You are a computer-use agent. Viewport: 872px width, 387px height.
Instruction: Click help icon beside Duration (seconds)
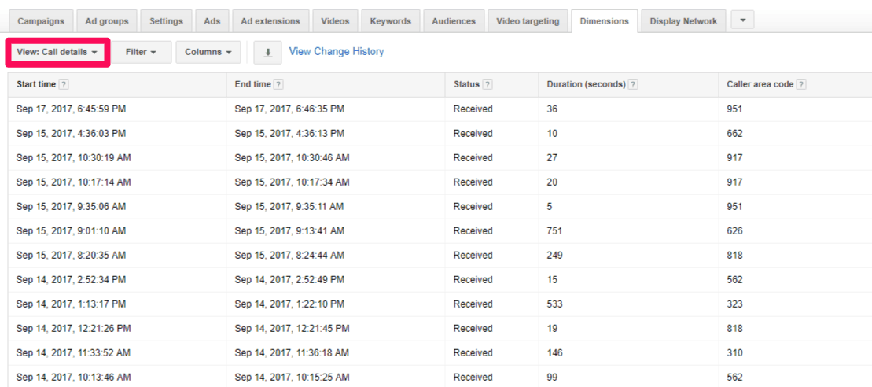coord(633,85)
